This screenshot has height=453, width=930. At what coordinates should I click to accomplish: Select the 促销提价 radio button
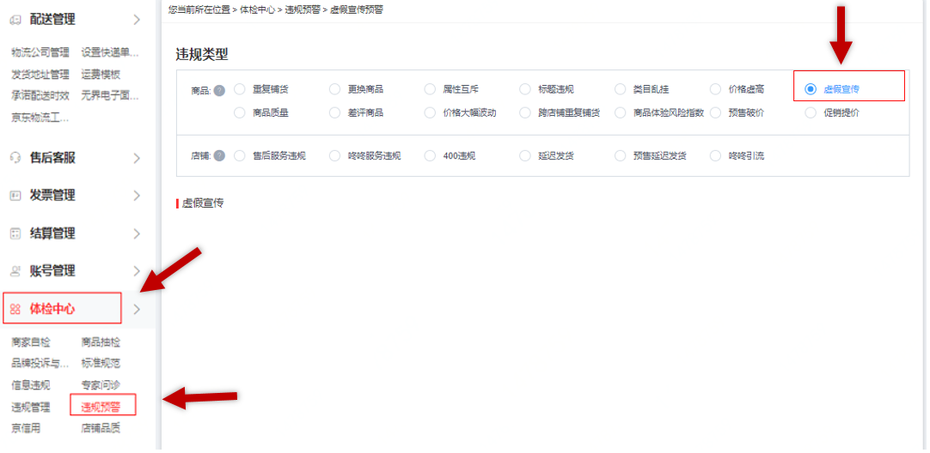click(811, 112)
